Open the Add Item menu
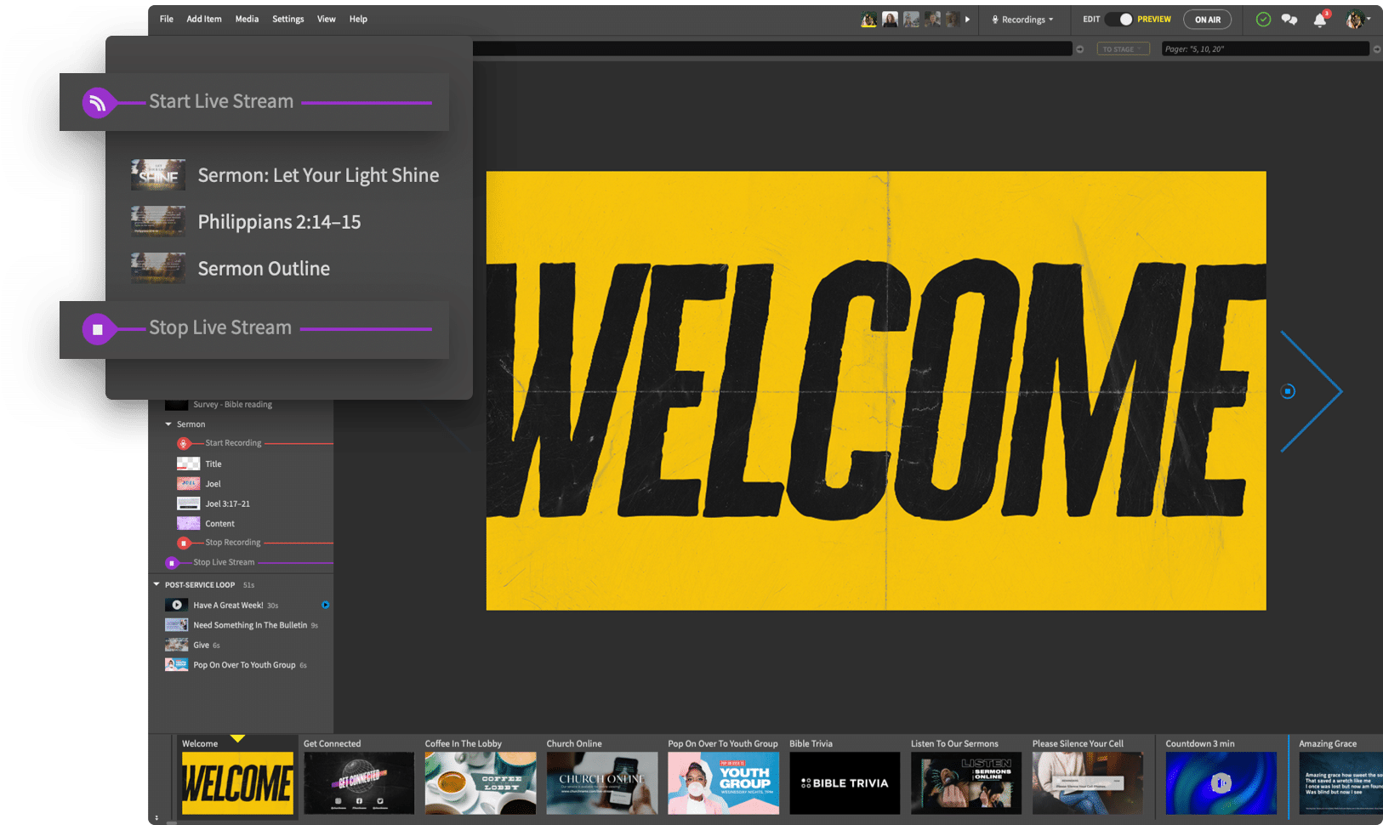The height and width of the screenshot is (825, 1383). (204, 19)
